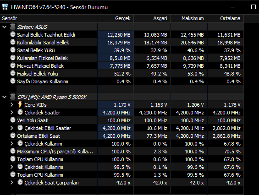
Task: Expand the Core VIDs row
Action: tap(12, 105)
